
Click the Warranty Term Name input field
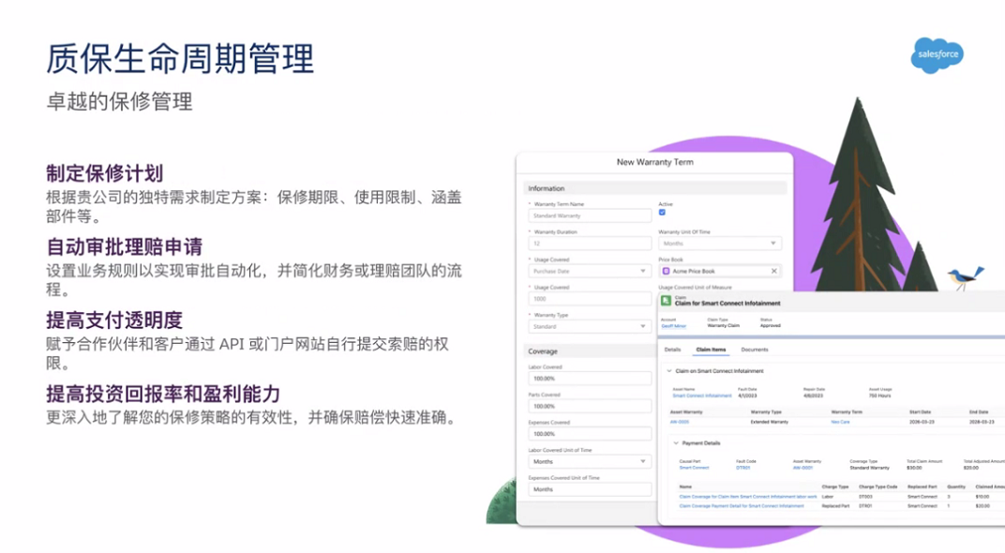[590, 216]
